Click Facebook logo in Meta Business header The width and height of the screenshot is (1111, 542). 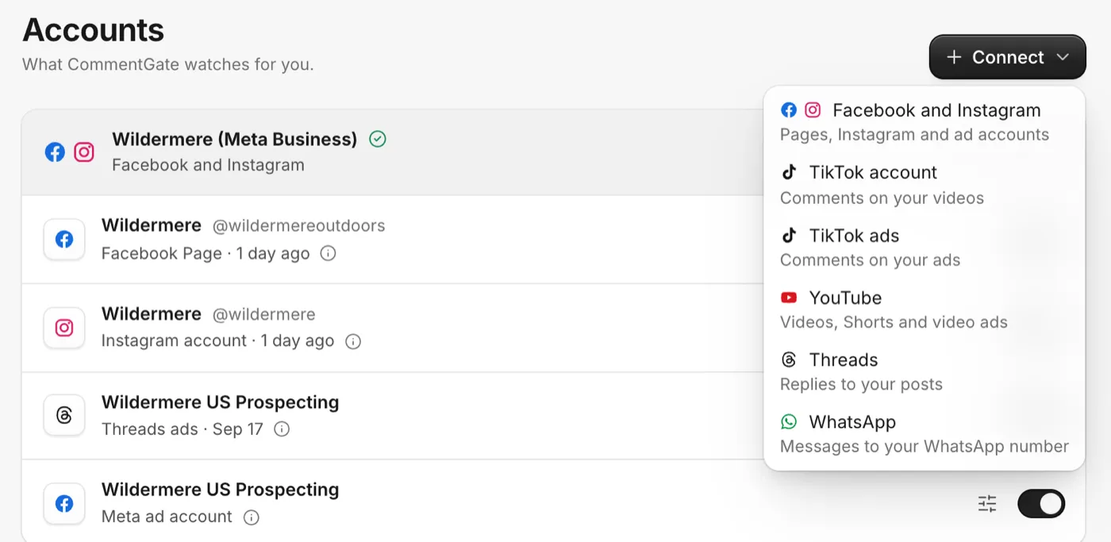click(x=55, y=152)
